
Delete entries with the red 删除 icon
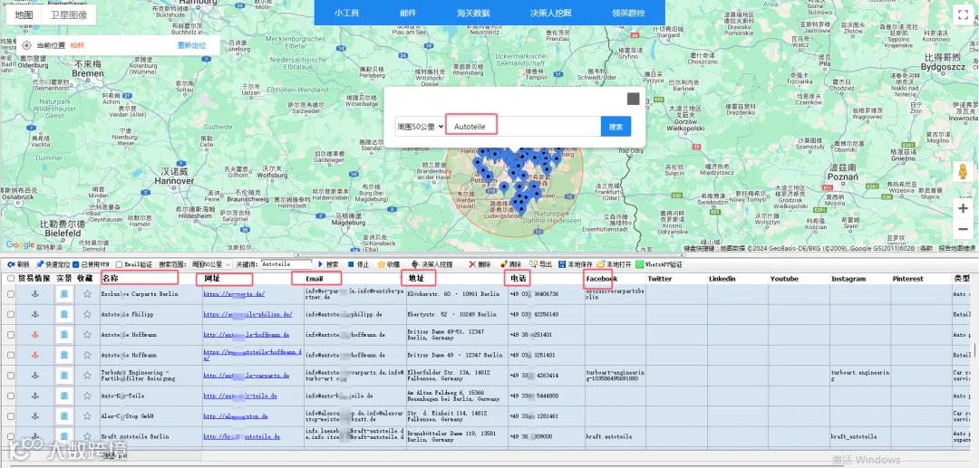pos(472,264)
